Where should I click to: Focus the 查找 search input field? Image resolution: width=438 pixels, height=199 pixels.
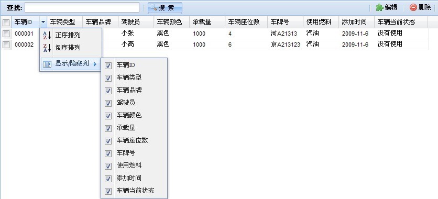(x=82, y=7)
